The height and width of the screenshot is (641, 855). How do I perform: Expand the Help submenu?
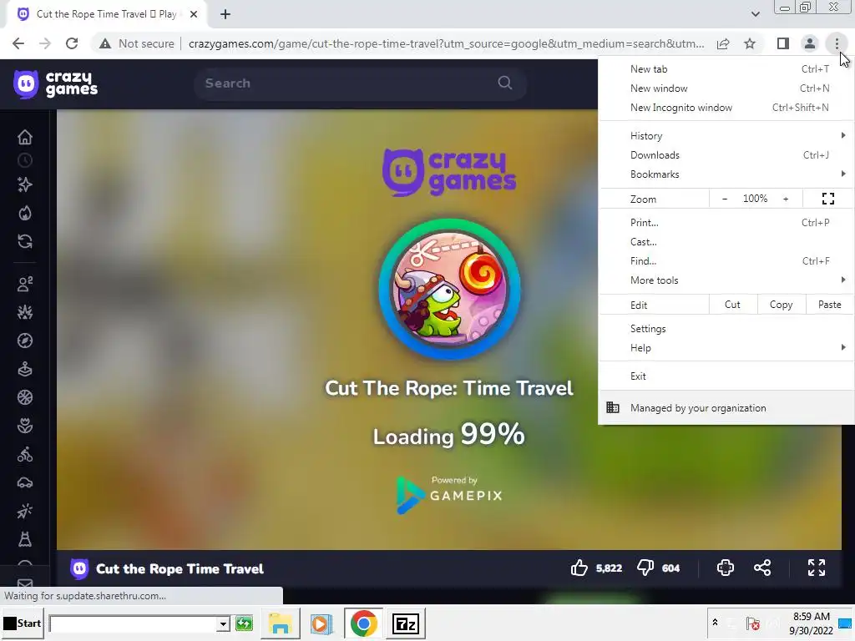coord(727,348)
